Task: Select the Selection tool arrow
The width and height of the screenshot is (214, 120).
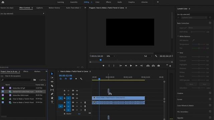Action: (x=52, y=74)
